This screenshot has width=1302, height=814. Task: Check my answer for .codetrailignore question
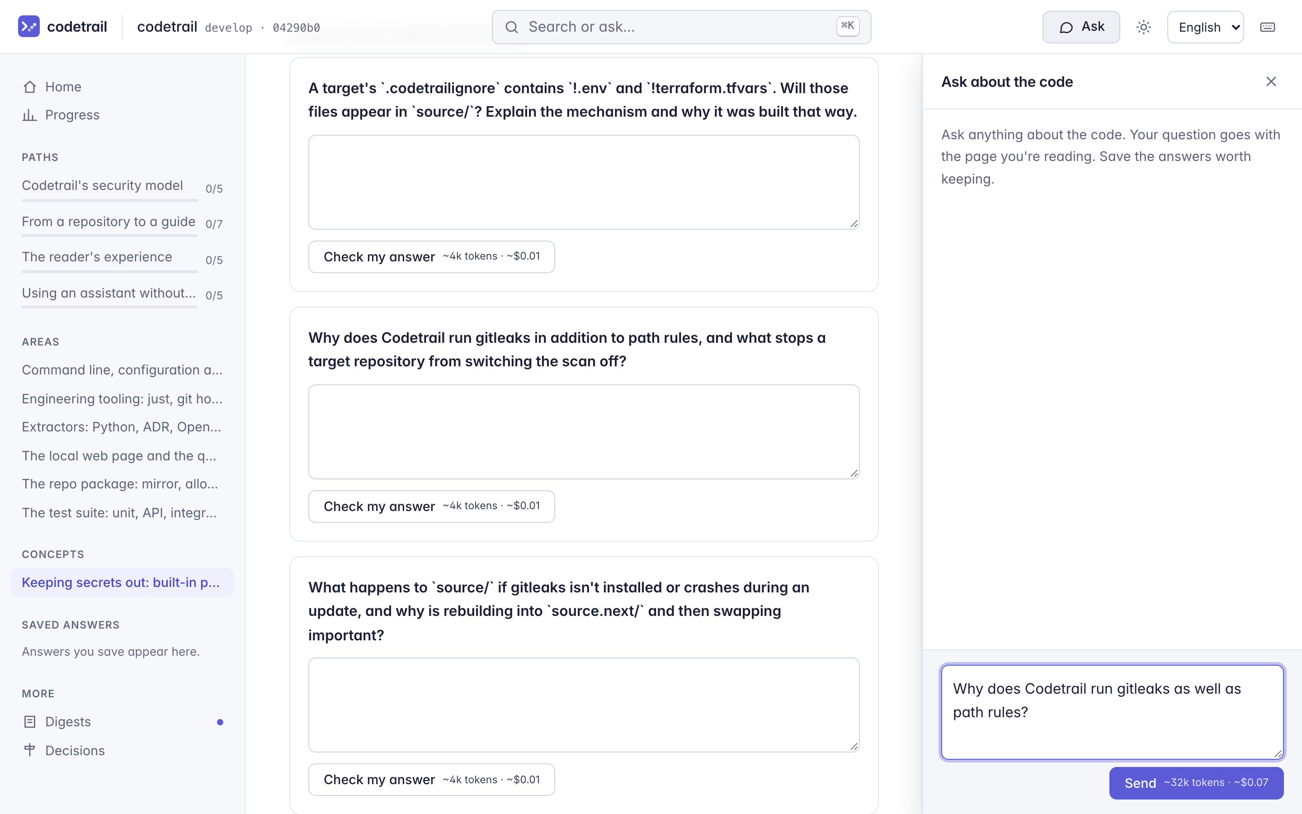431,257
